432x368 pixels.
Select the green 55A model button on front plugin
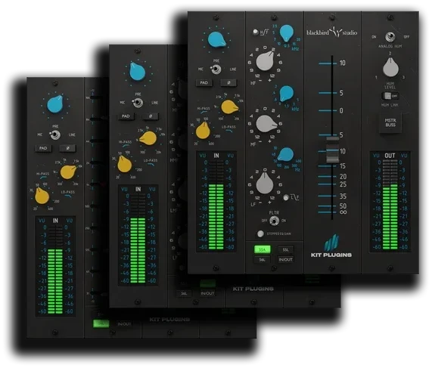click(262, 249)
